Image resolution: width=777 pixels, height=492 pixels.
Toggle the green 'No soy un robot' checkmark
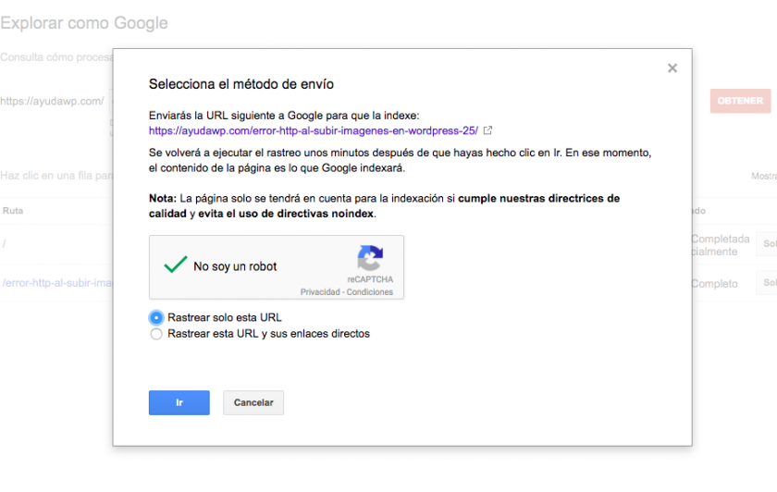pyautogui.click(x=176, y=265)
